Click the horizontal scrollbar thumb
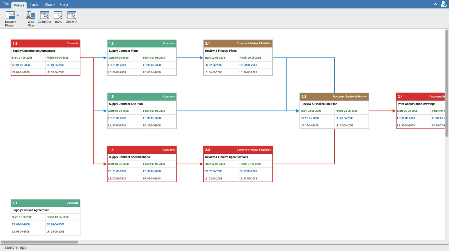Screen dimensions: 449x251 pyautogui.click(x=39, y=242)
